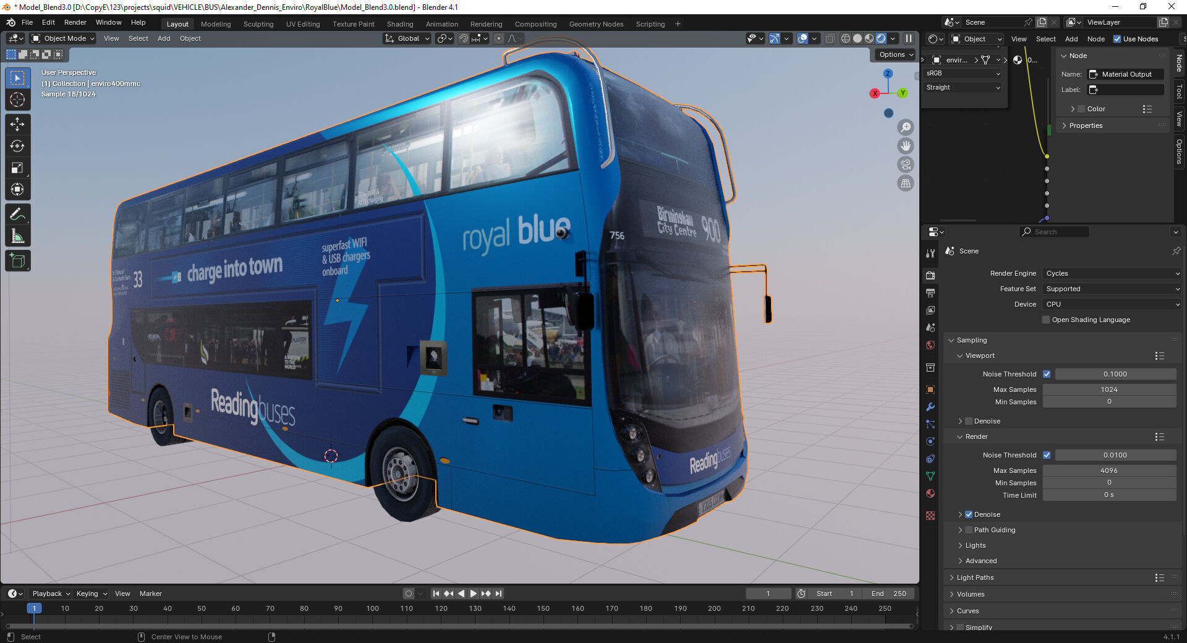This screenshot has height=643, width=1187.
Task: Open Feature Set Supported dropdown
Action: tap(1112, 289)
